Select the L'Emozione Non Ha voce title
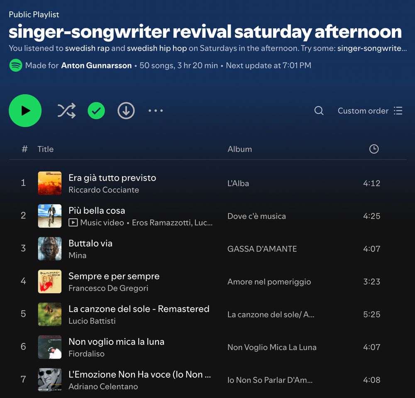Viewport: 415px width, 398px height. 140,375
